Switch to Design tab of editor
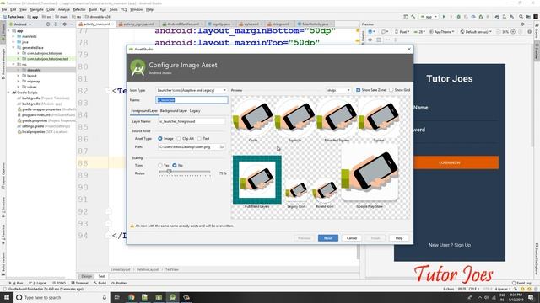Viewport: 540px width, 303px height. 86,276
